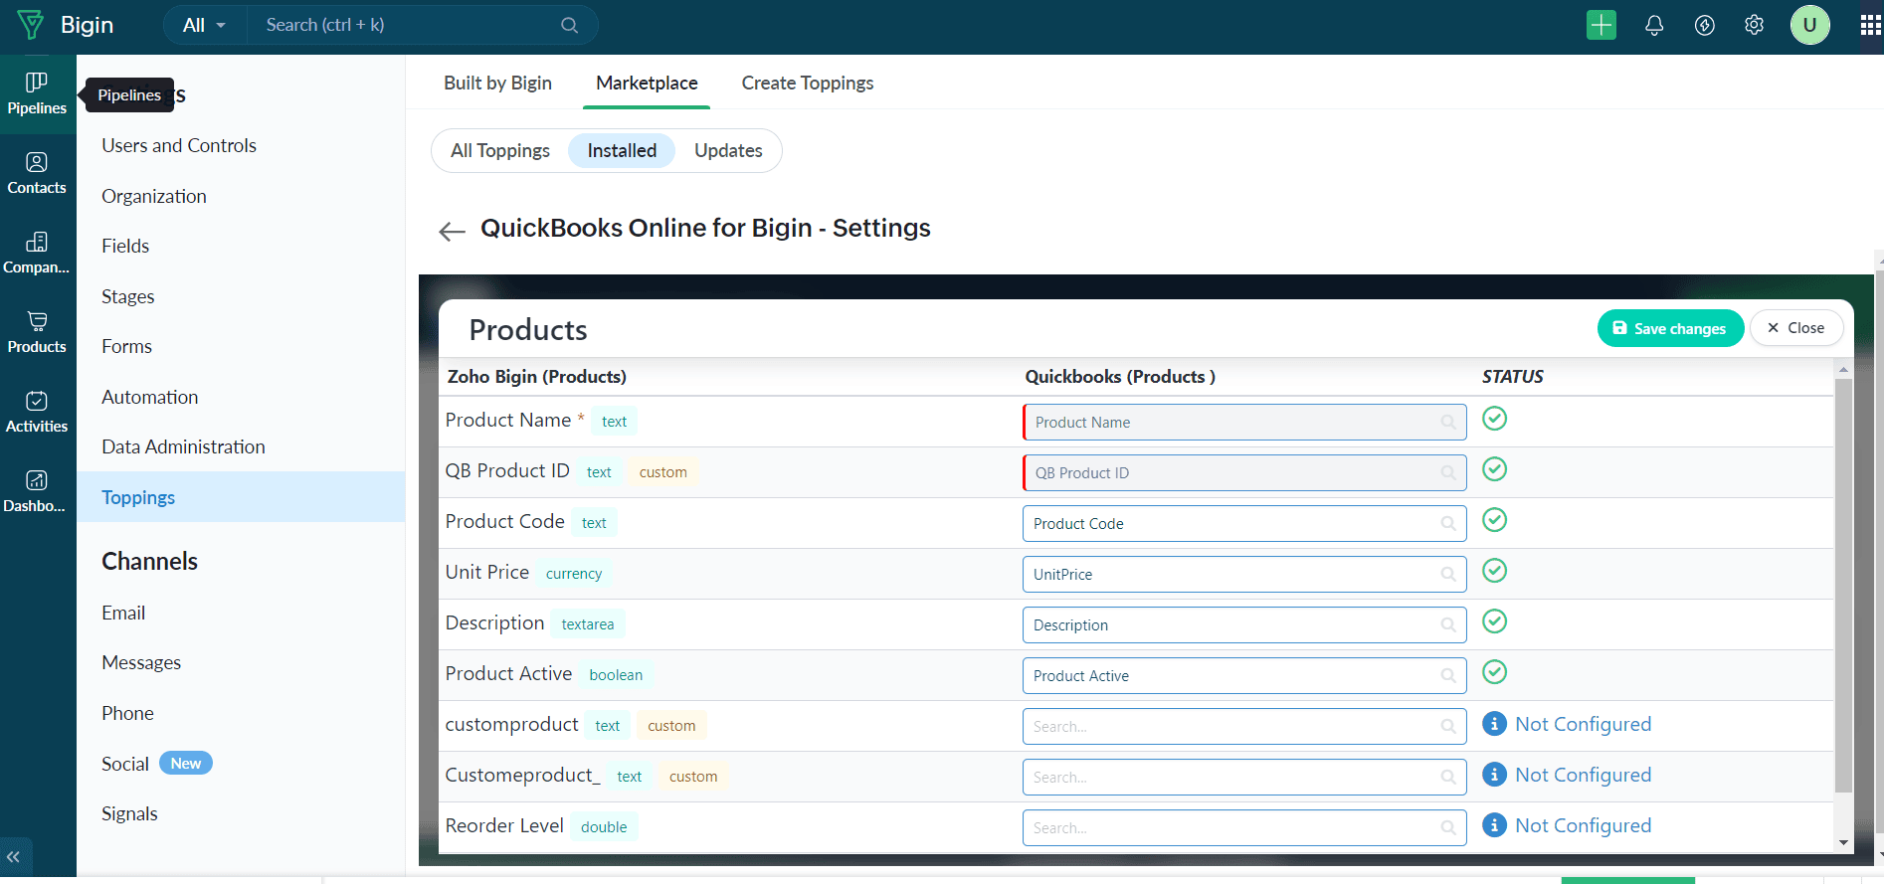Open the Product Code Quickbooks field dropdown
Image resolution: width=1884 pixels, height=884 pixels.
pyautogui.click(x=1243, y=524)
